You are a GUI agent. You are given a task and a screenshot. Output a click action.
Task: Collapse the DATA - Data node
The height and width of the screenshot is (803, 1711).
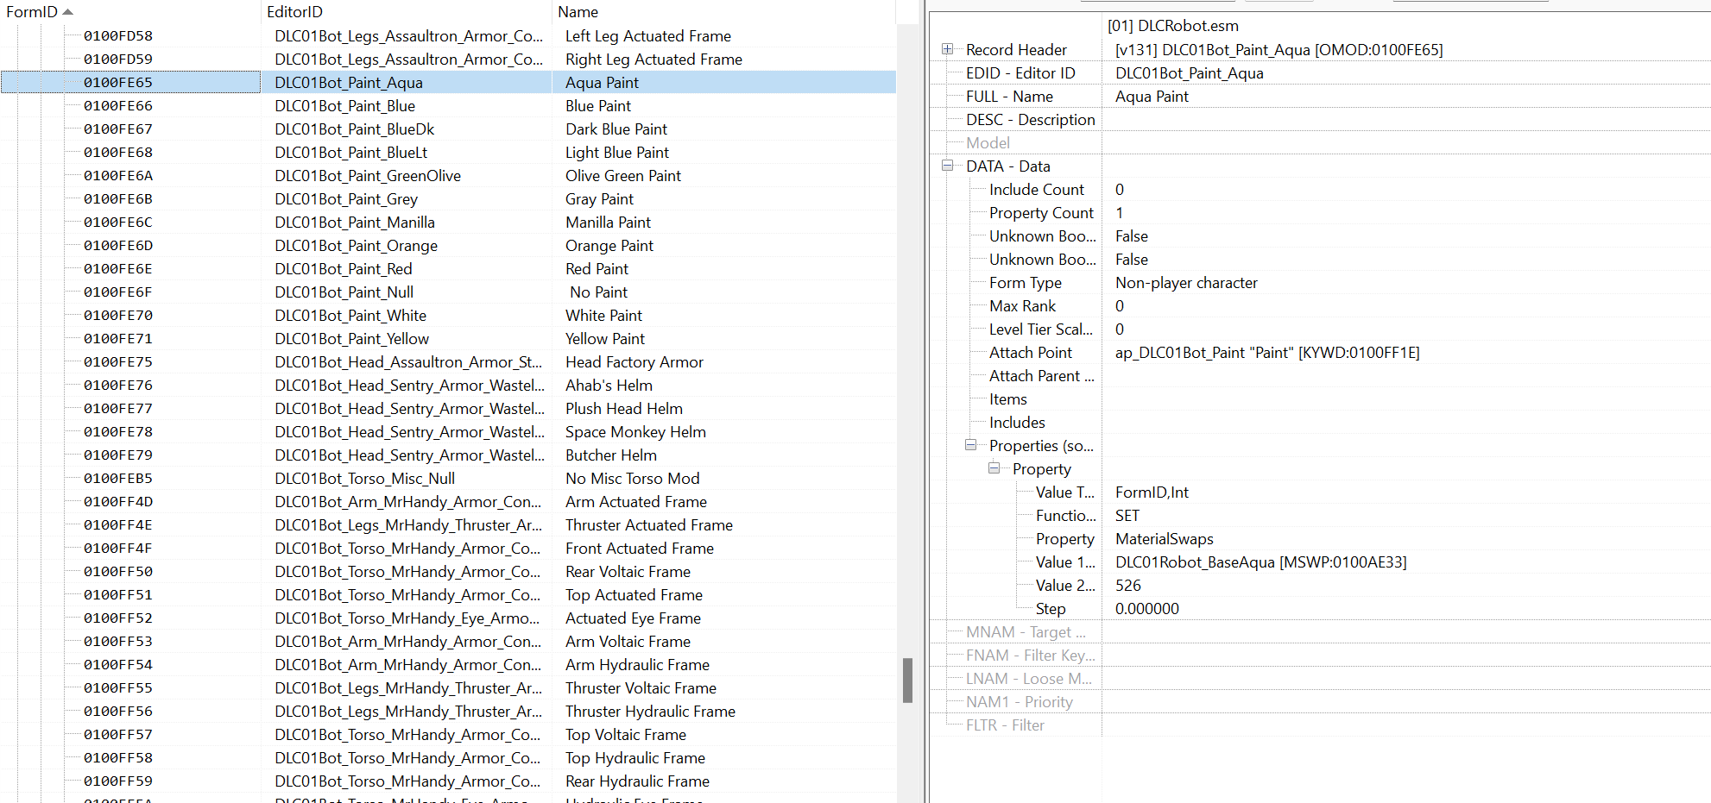point(947,166)
